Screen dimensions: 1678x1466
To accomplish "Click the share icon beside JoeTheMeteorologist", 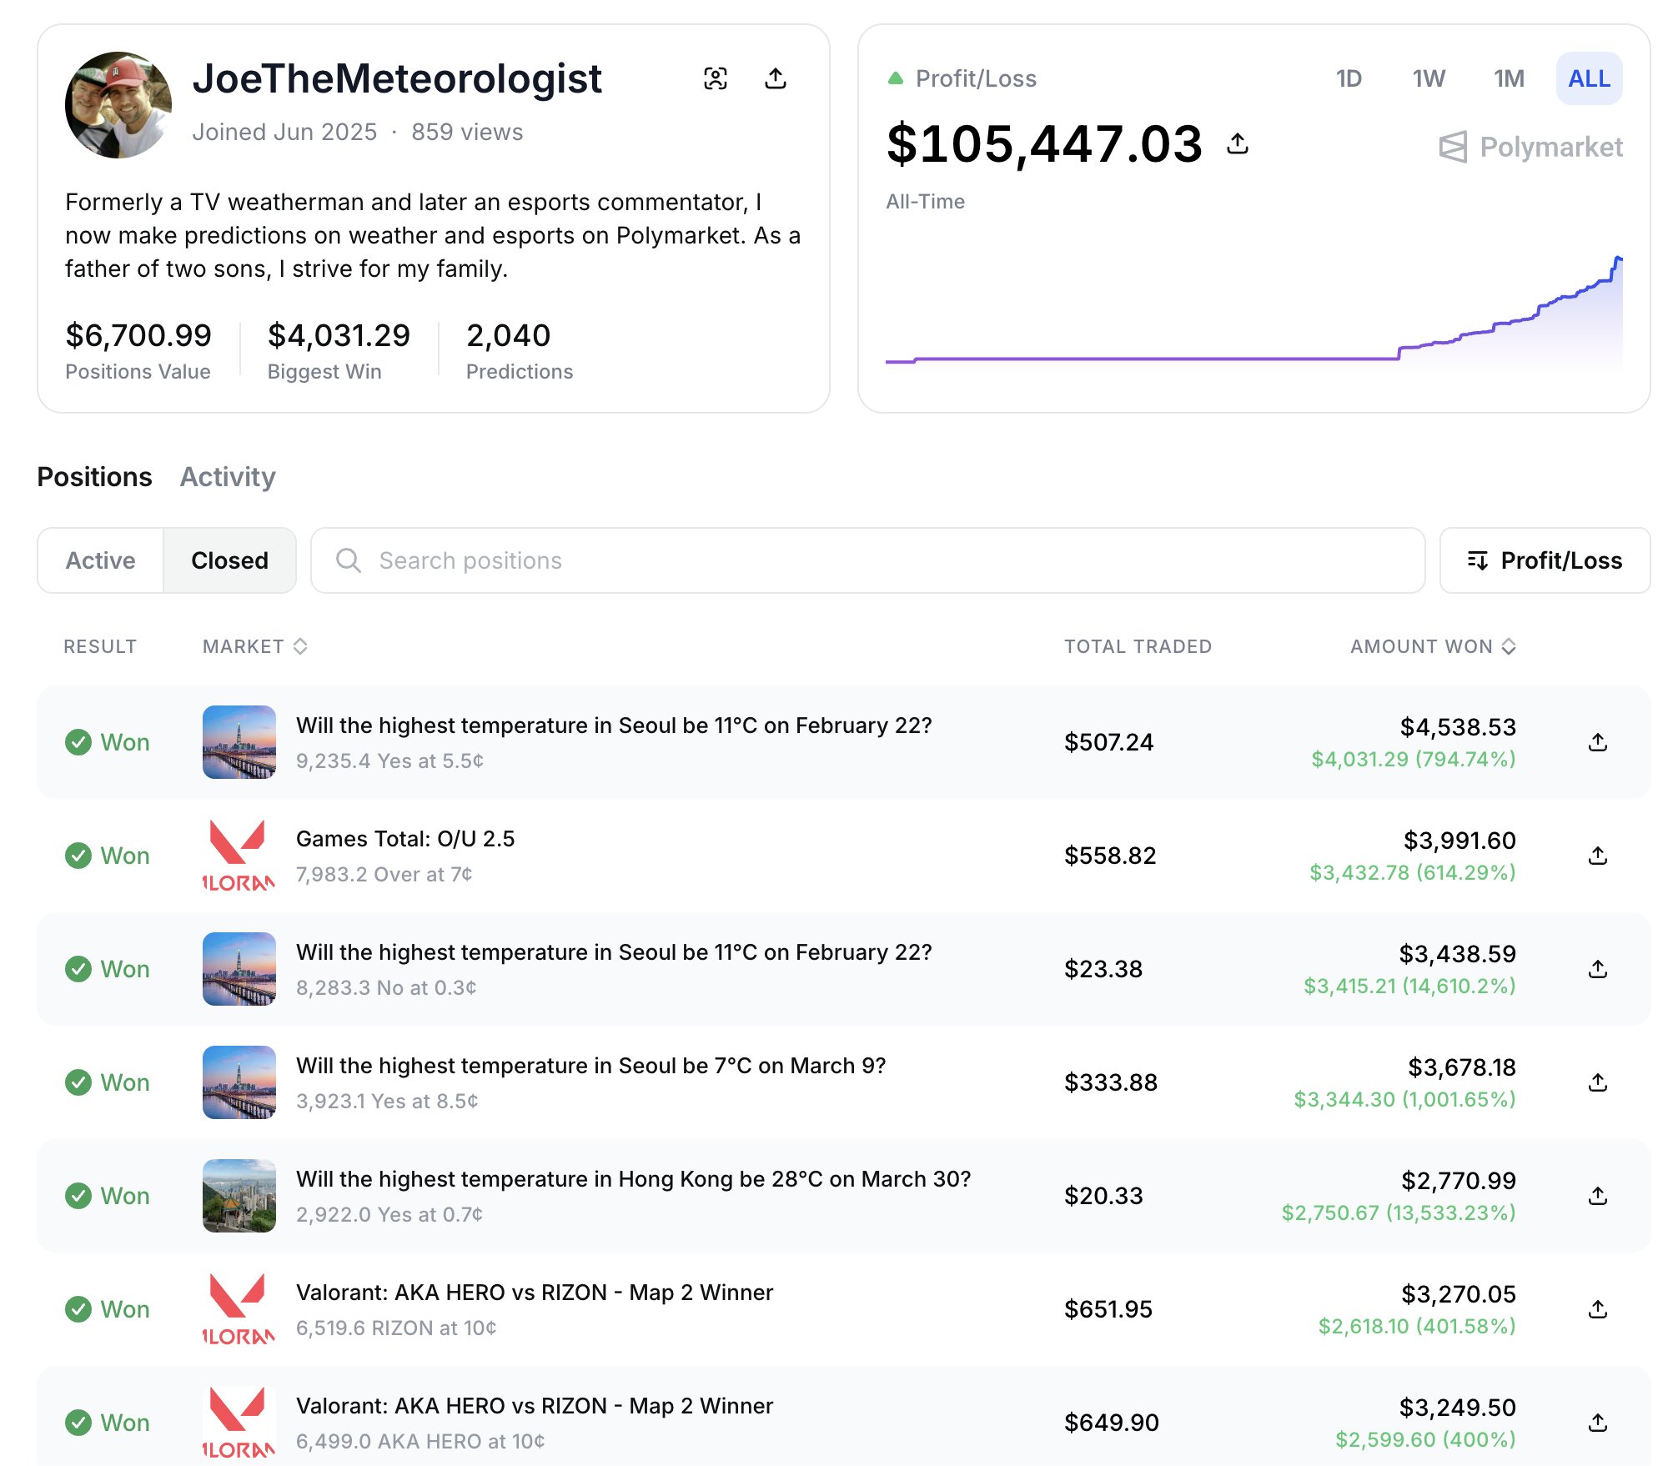I will 776,78.
